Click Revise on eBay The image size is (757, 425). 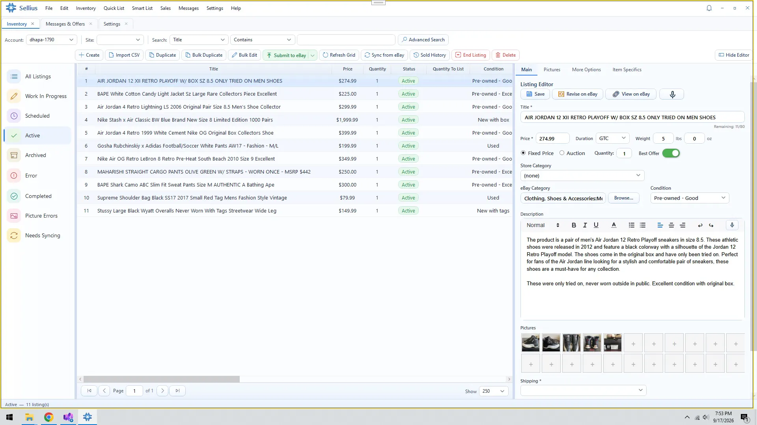[578, 94]
